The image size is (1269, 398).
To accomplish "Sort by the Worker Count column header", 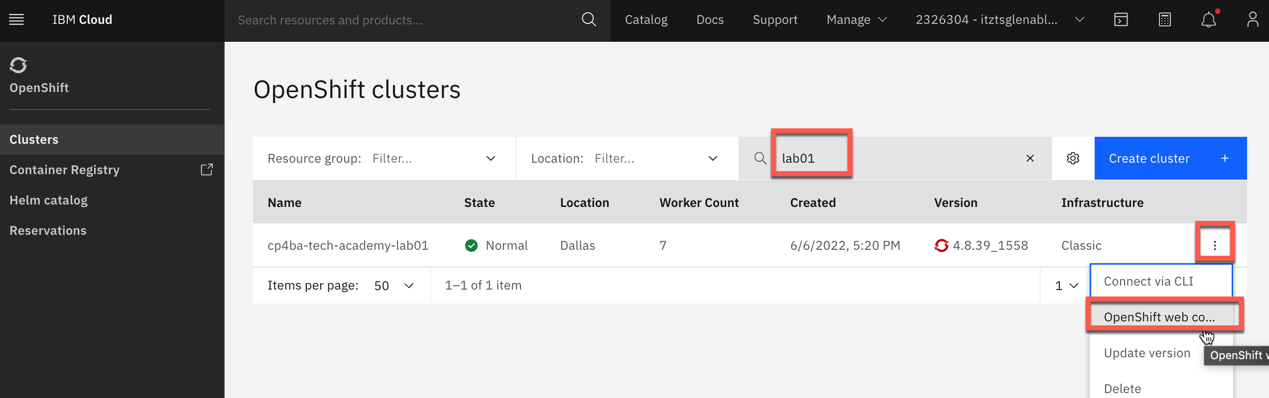I will click(699, 202).
